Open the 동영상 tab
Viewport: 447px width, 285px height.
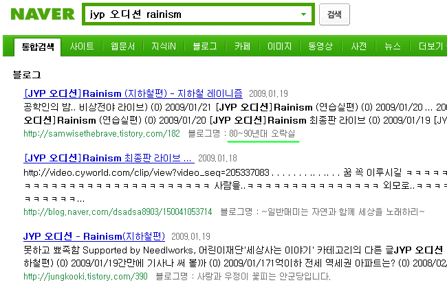pyautogui.click(x=320, y=46)
